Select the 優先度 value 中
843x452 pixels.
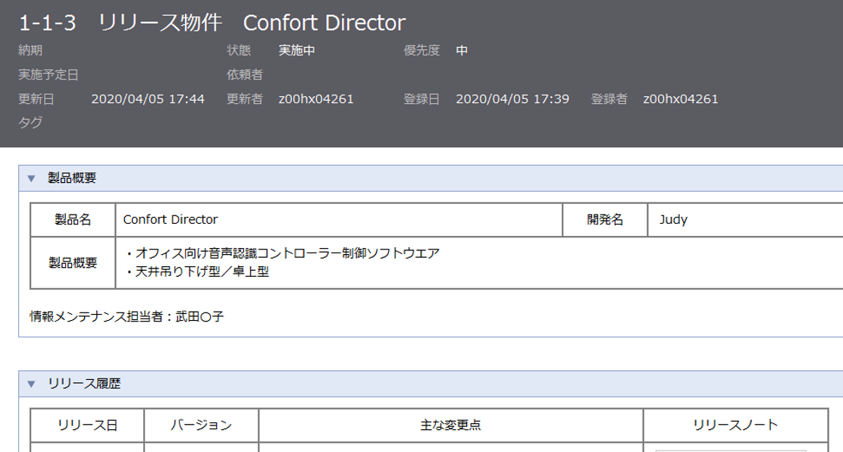[462, 51]
